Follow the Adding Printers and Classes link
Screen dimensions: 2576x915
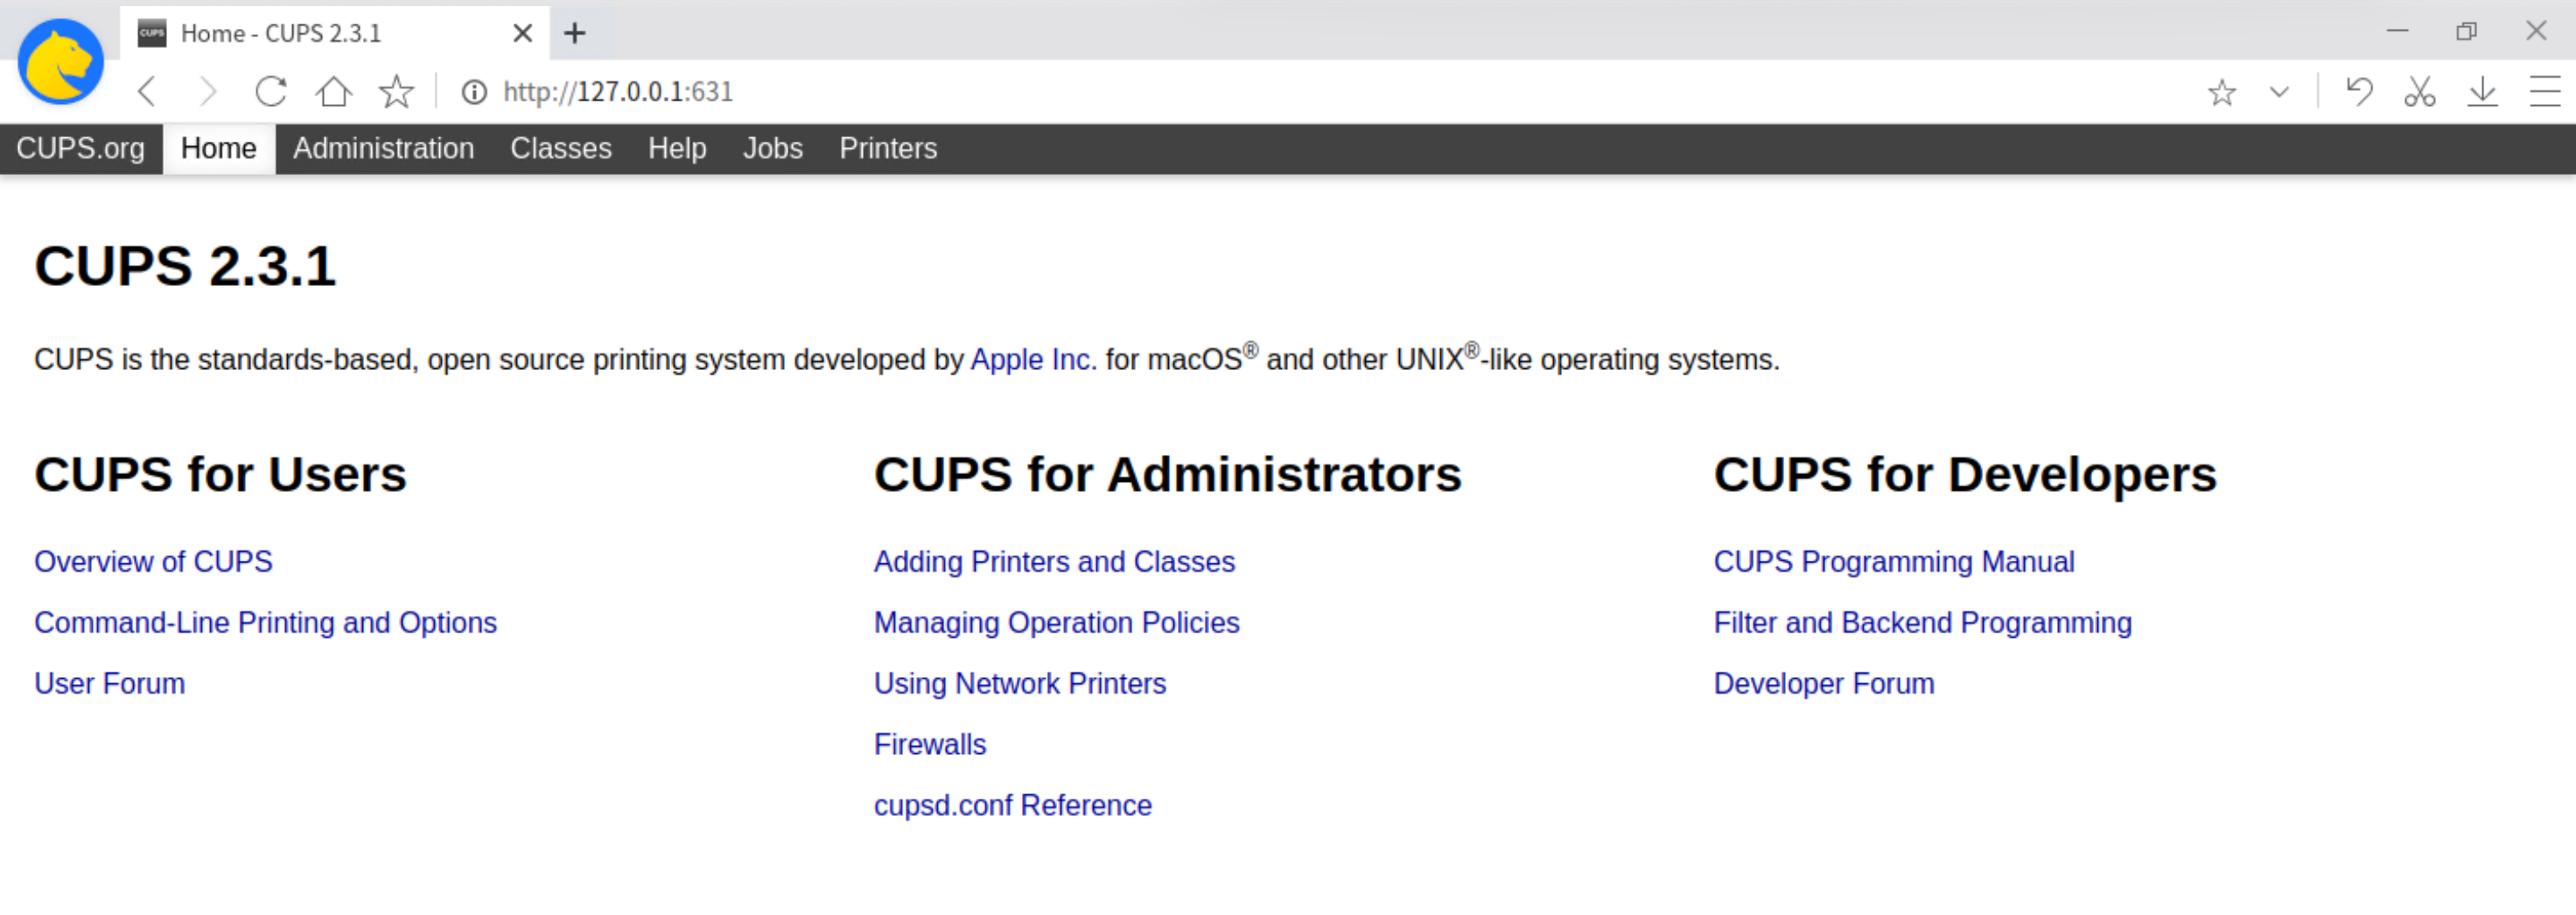pos(1054,562)
